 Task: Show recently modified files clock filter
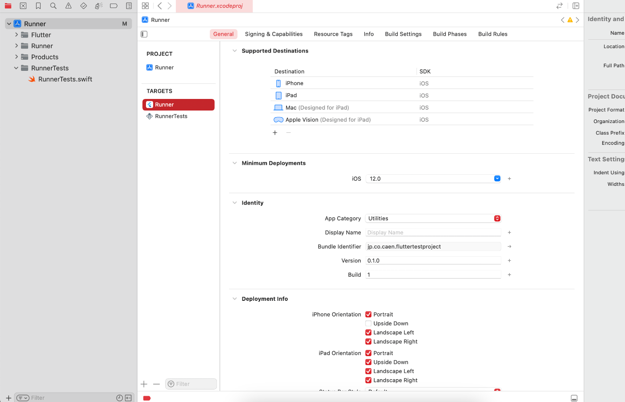tap(120, 398)
